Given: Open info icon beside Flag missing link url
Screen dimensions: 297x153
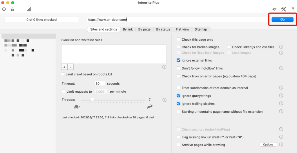Looking at the screenshot, I should 281,137.
